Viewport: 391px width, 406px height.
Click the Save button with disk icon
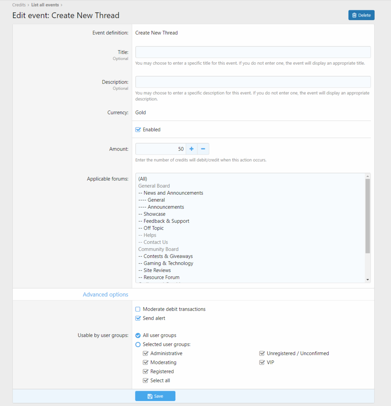(x=155, y=396)
